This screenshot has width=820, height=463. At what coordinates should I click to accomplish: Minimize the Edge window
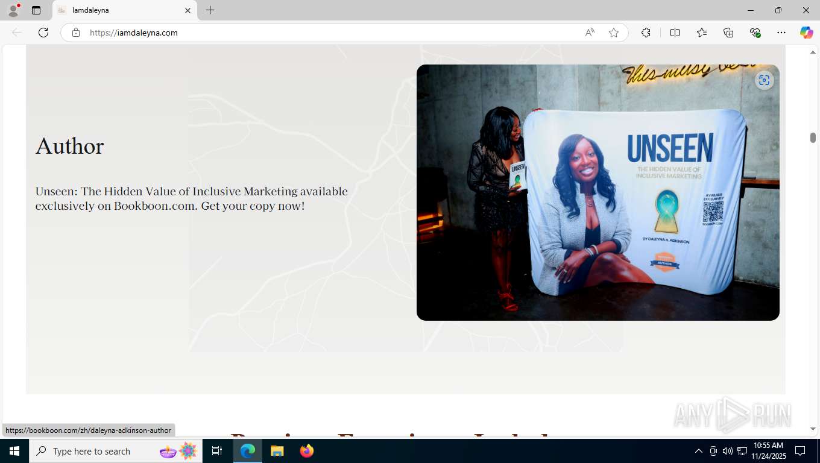(x=751, y=10)
